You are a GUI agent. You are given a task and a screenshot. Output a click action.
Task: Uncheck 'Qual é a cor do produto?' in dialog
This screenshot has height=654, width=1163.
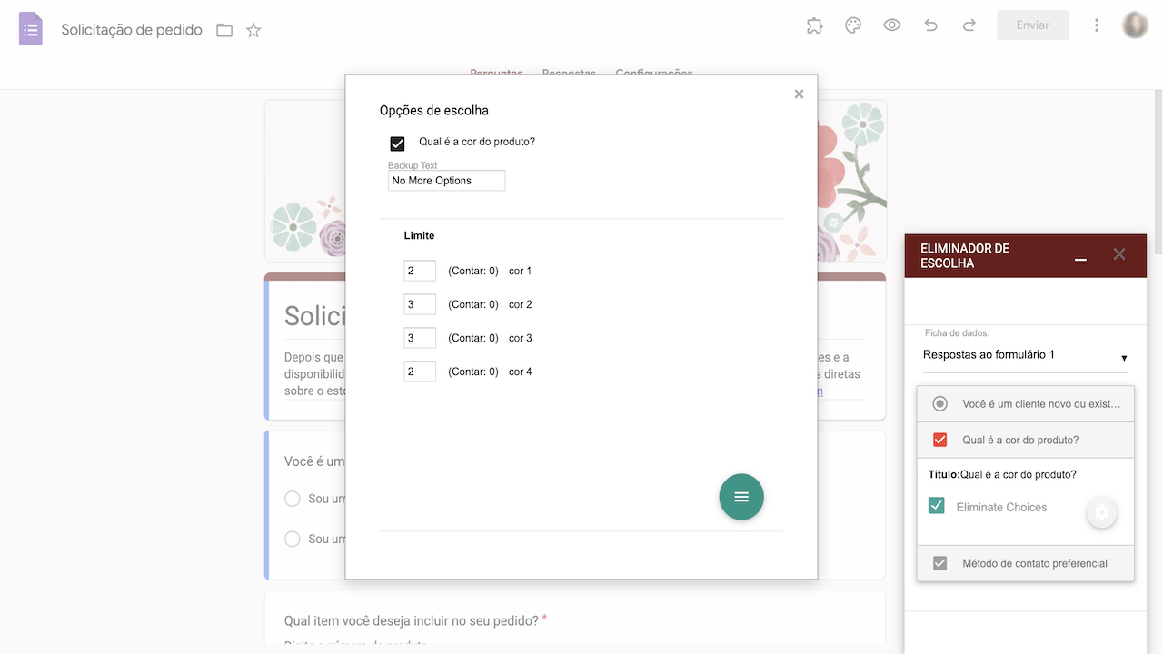(397, 144)
